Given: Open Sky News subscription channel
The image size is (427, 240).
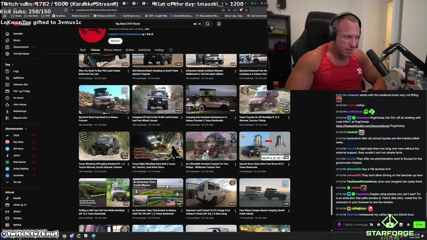Looking at the screenshot, I should [18, 142].
